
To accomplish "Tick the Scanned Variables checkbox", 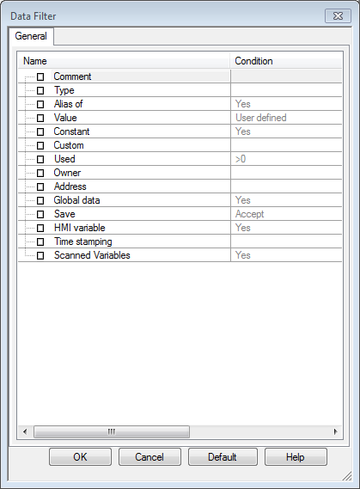I will coord(40,255).
